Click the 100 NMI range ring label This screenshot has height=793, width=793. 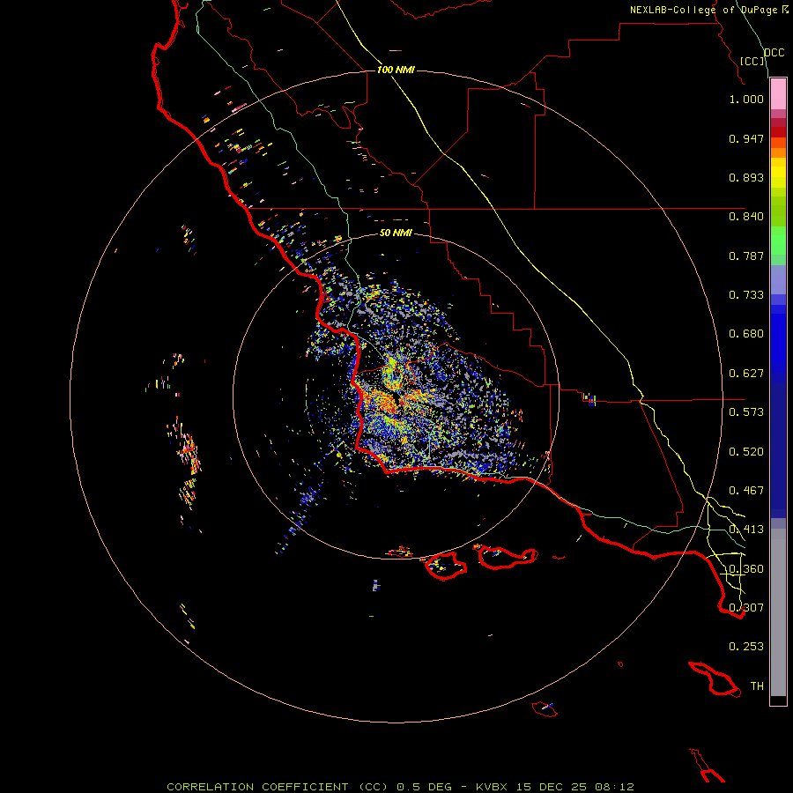(x=396, y=70)
